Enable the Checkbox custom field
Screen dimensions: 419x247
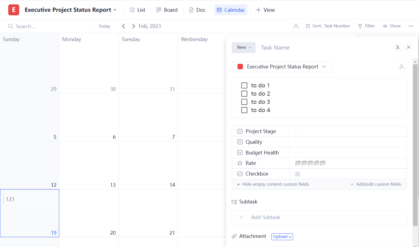tap(298, 174)
